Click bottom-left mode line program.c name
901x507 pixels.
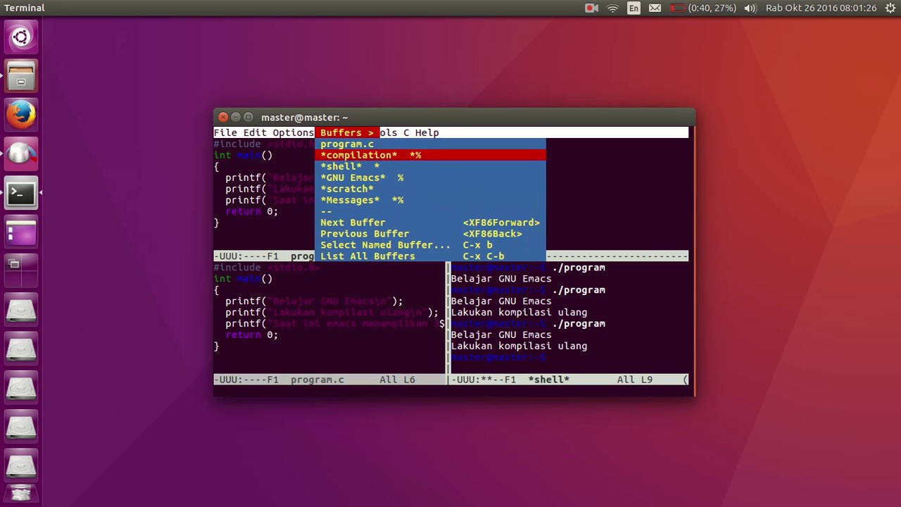(x=317, y=380)
